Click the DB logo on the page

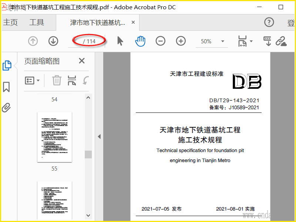247,81
